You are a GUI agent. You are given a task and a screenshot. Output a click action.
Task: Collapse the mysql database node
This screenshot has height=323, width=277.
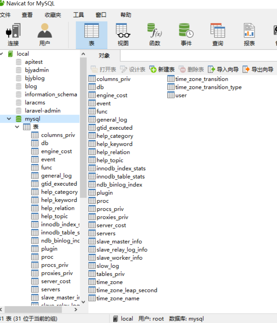9,119
